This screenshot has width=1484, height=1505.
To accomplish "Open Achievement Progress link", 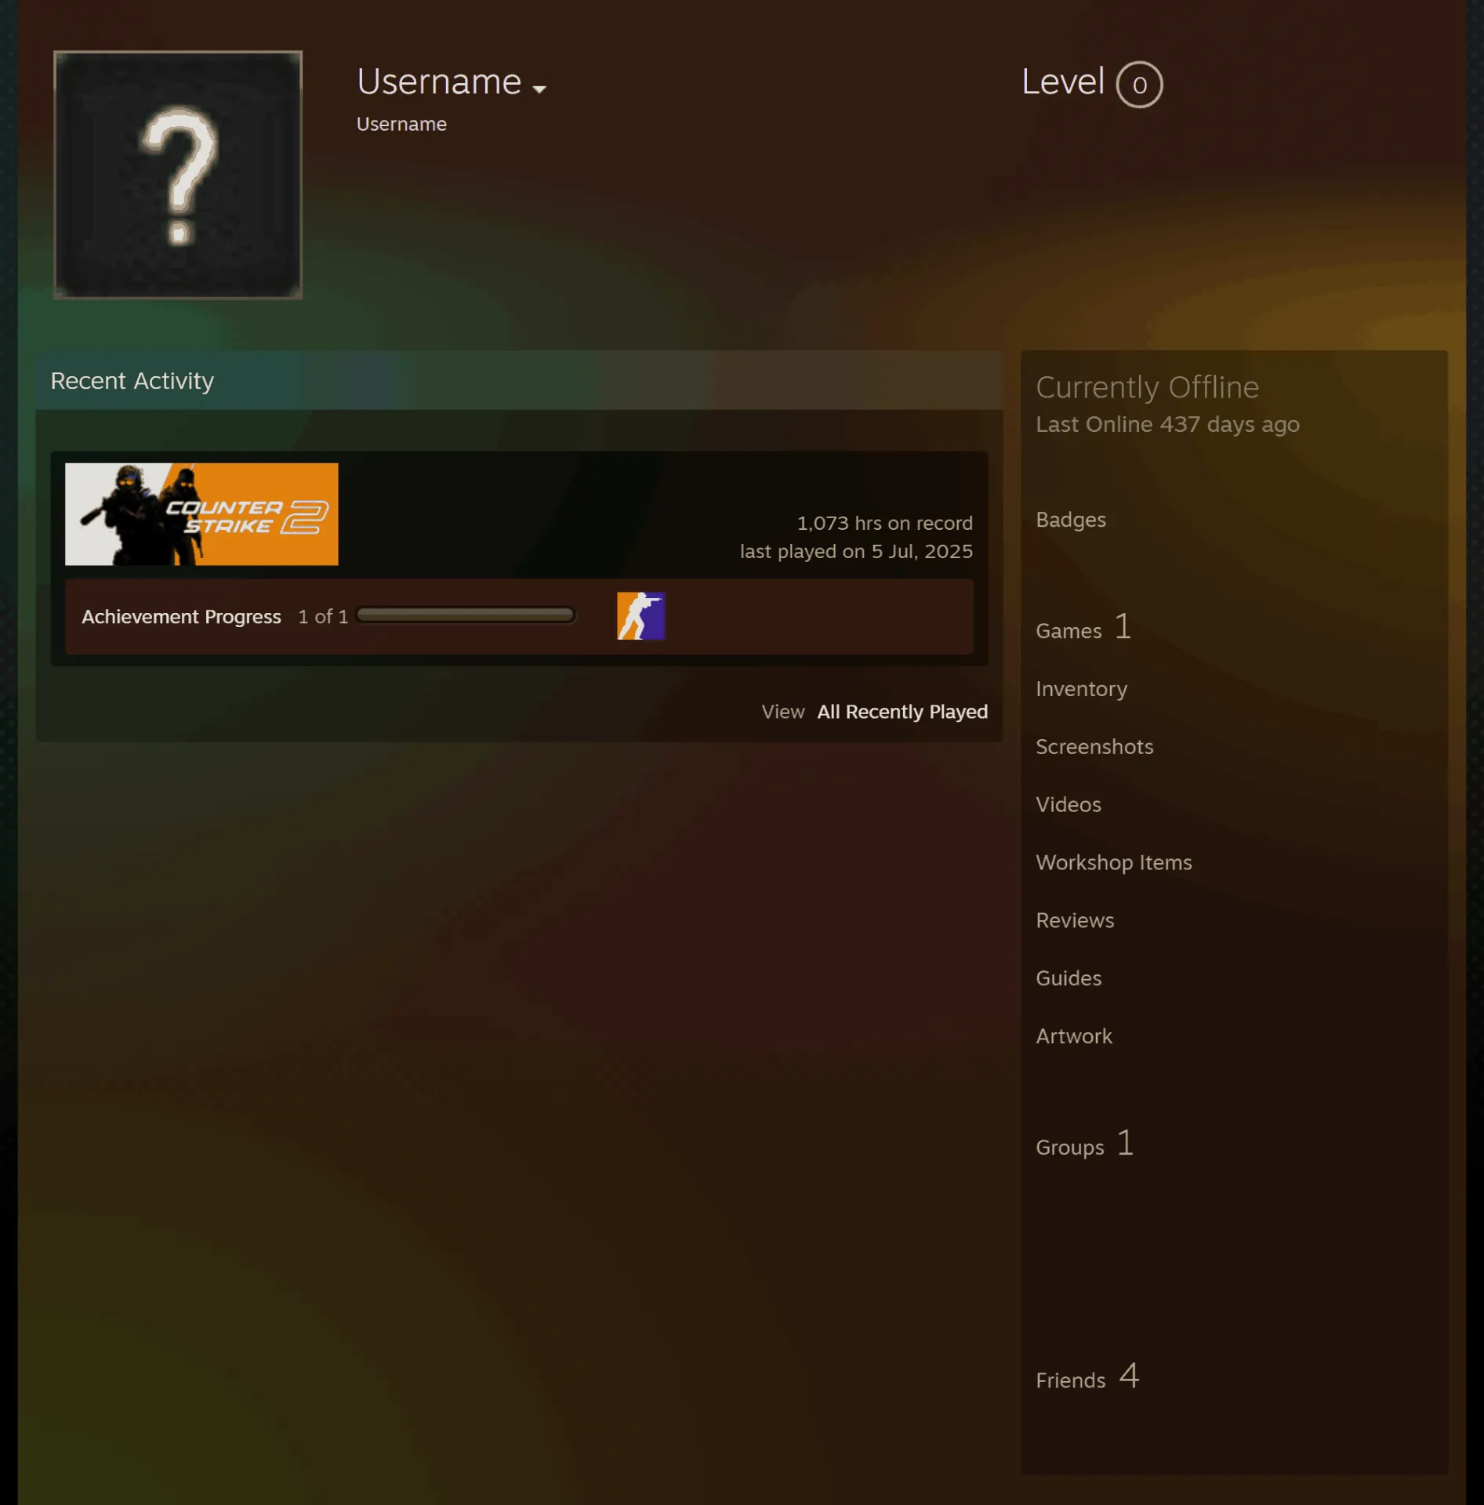I will (x=181, y=617).
